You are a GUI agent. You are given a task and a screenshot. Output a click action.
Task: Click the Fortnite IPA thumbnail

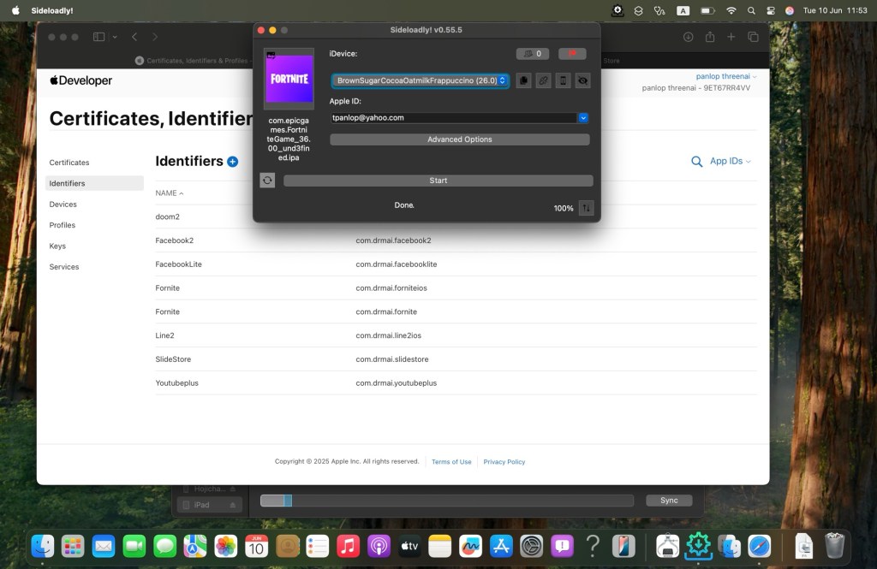289,80
